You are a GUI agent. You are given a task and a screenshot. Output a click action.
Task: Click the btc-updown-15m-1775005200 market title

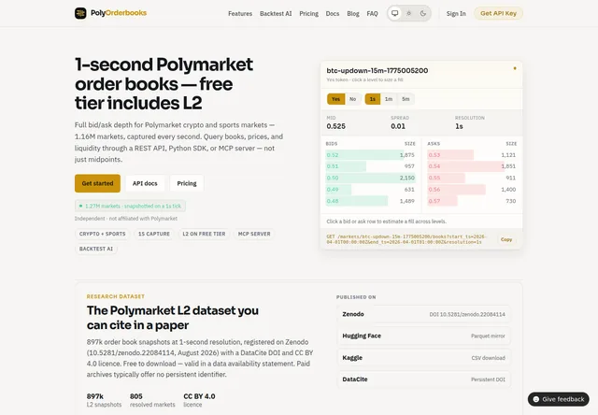[x=377, y=70]
